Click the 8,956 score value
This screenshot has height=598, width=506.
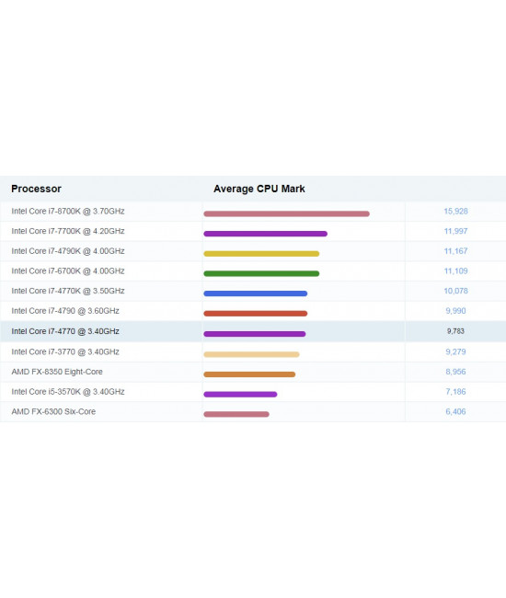point(455,372)
